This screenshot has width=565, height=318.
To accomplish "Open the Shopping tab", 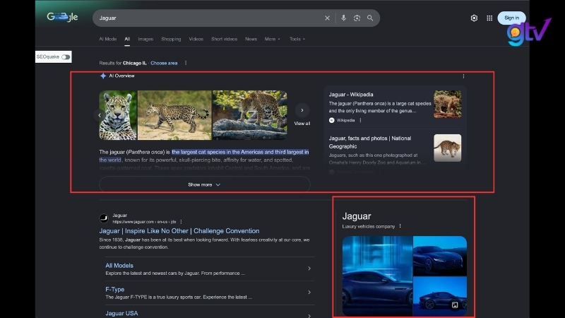I will click(171, 39).
